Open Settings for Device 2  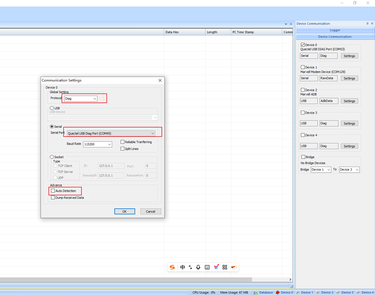349,101
